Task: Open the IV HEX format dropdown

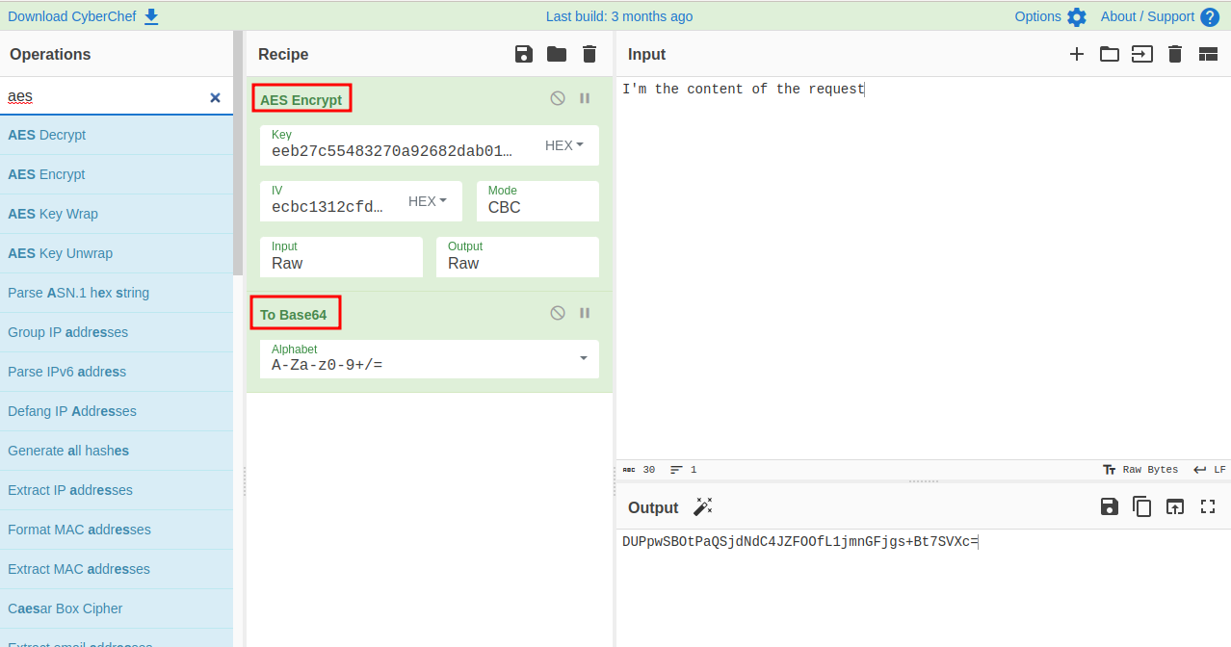Action: point(428,201)
